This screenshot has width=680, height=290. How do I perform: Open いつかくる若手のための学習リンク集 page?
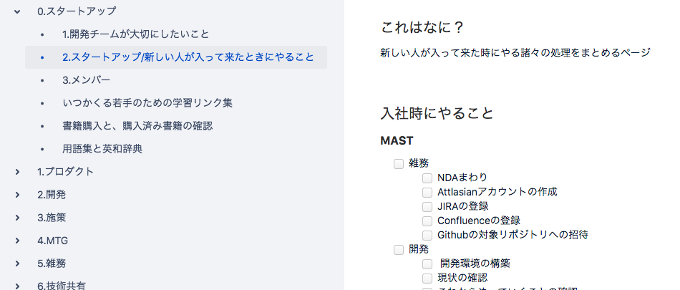pyautogui.click(x=147, y=102)
